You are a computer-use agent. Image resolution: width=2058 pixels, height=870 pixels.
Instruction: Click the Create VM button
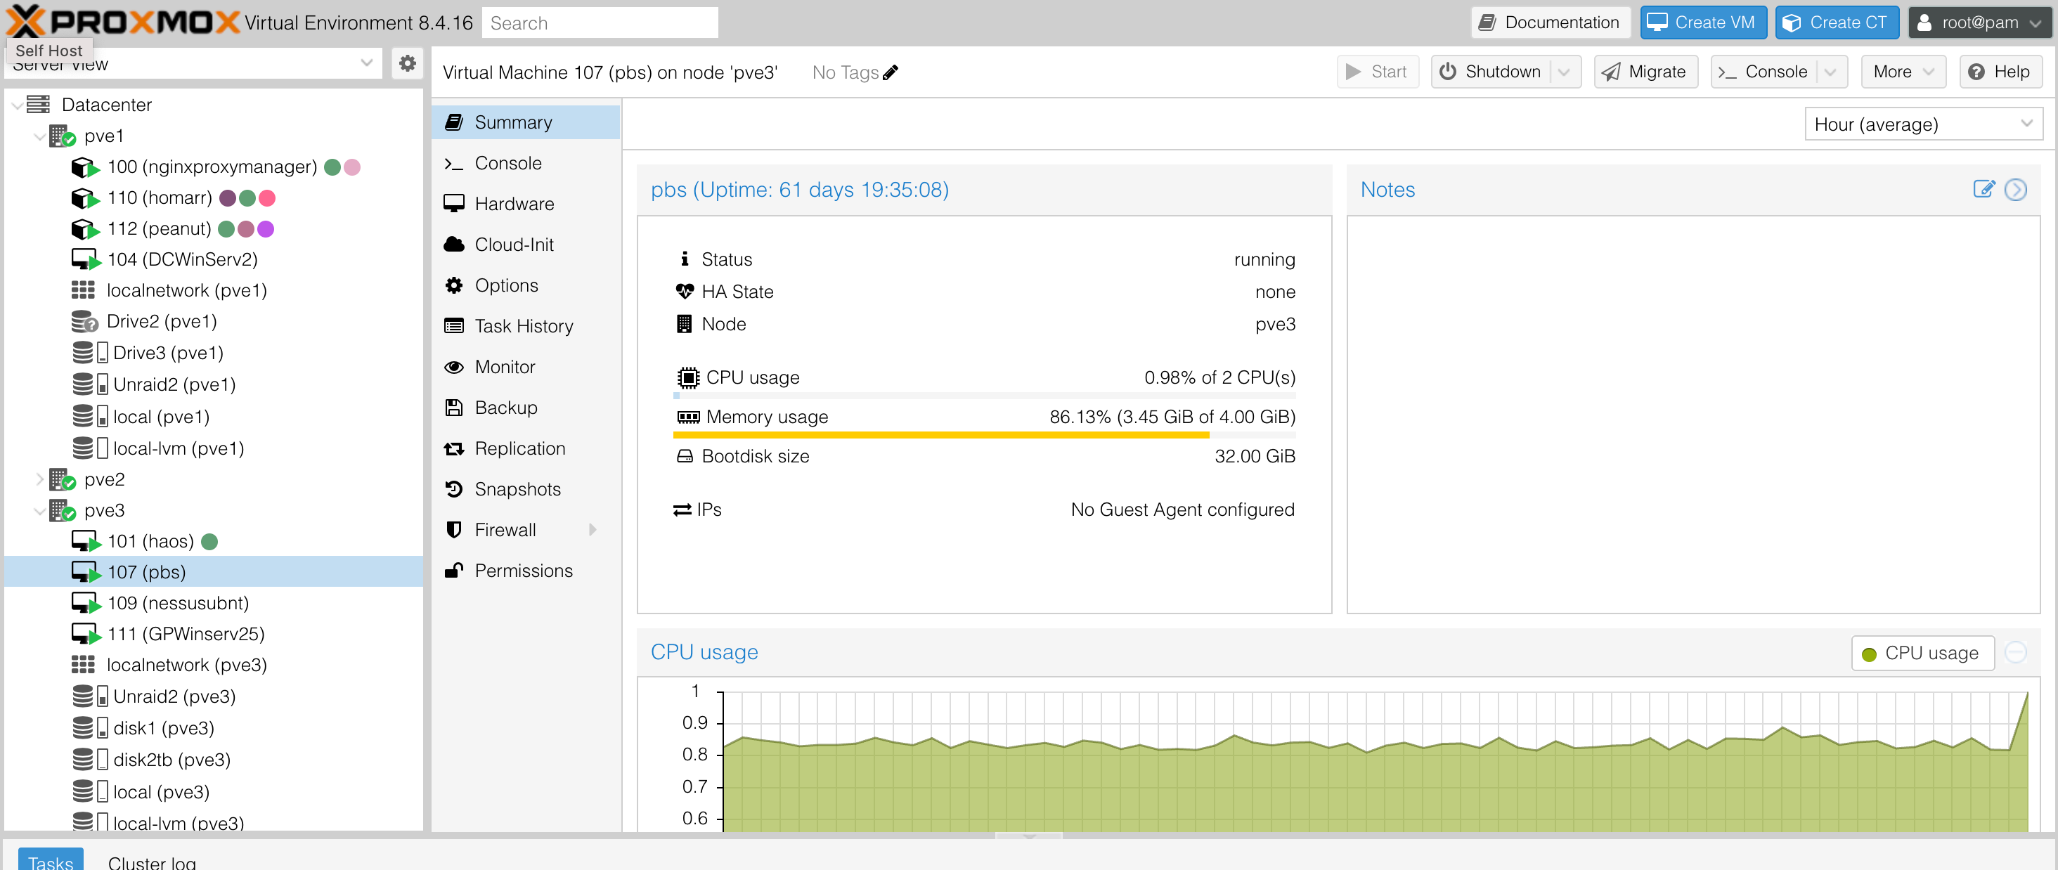pyautogui.click(x=1703, y=22)
